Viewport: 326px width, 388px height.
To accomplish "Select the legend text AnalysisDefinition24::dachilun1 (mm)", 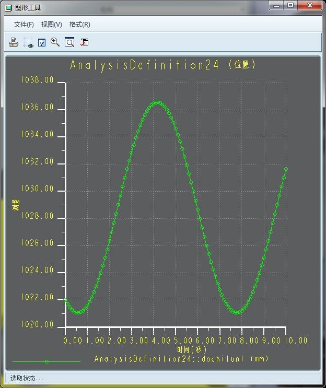I will (x=181, y=359).
